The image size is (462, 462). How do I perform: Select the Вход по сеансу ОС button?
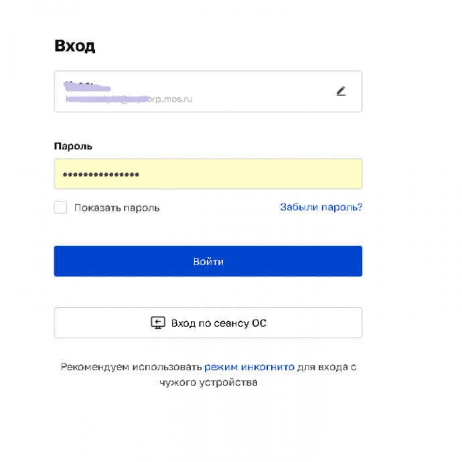(x=208, y=323)
